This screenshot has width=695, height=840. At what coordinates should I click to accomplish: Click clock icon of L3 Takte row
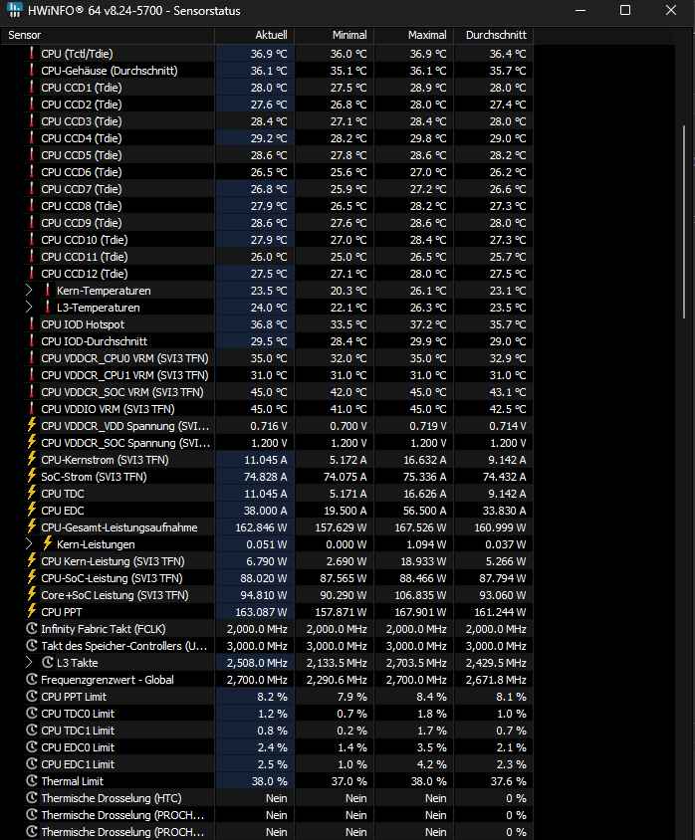coord(48,662)
